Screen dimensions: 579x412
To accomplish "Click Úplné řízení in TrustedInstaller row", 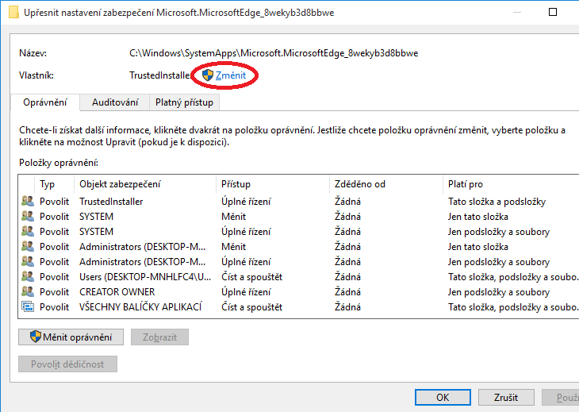I will 246,202.
